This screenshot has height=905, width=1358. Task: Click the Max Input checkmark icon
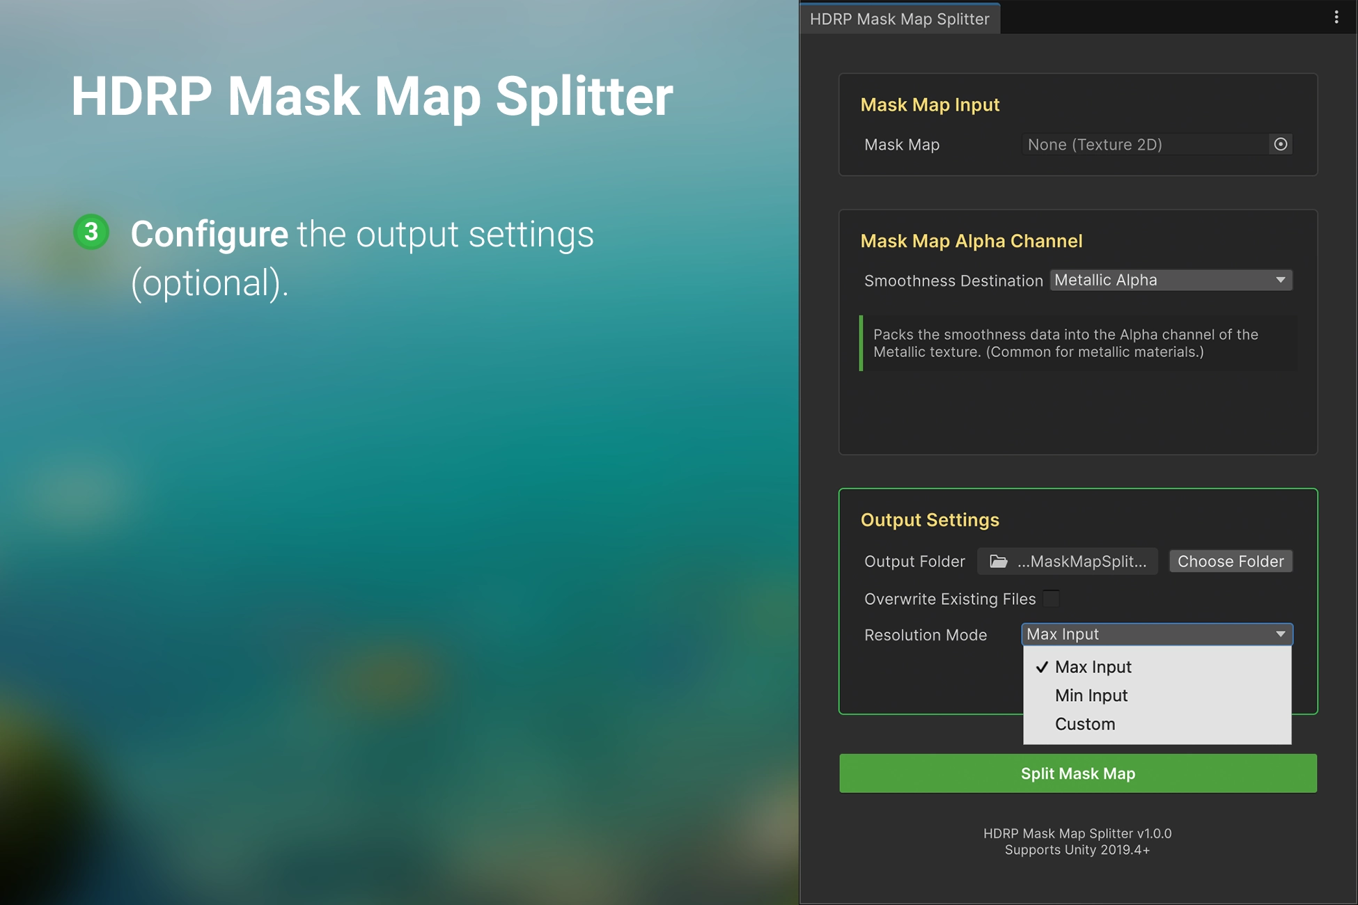tap(1042, 667)
